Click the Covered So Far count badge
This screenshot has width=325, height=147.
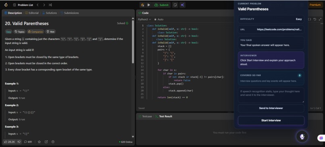[299, 75]
